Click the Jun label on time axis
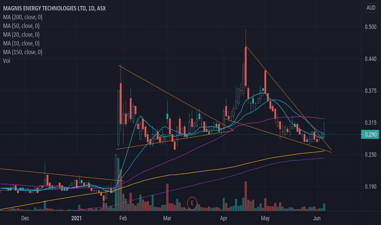 point(316,218)
